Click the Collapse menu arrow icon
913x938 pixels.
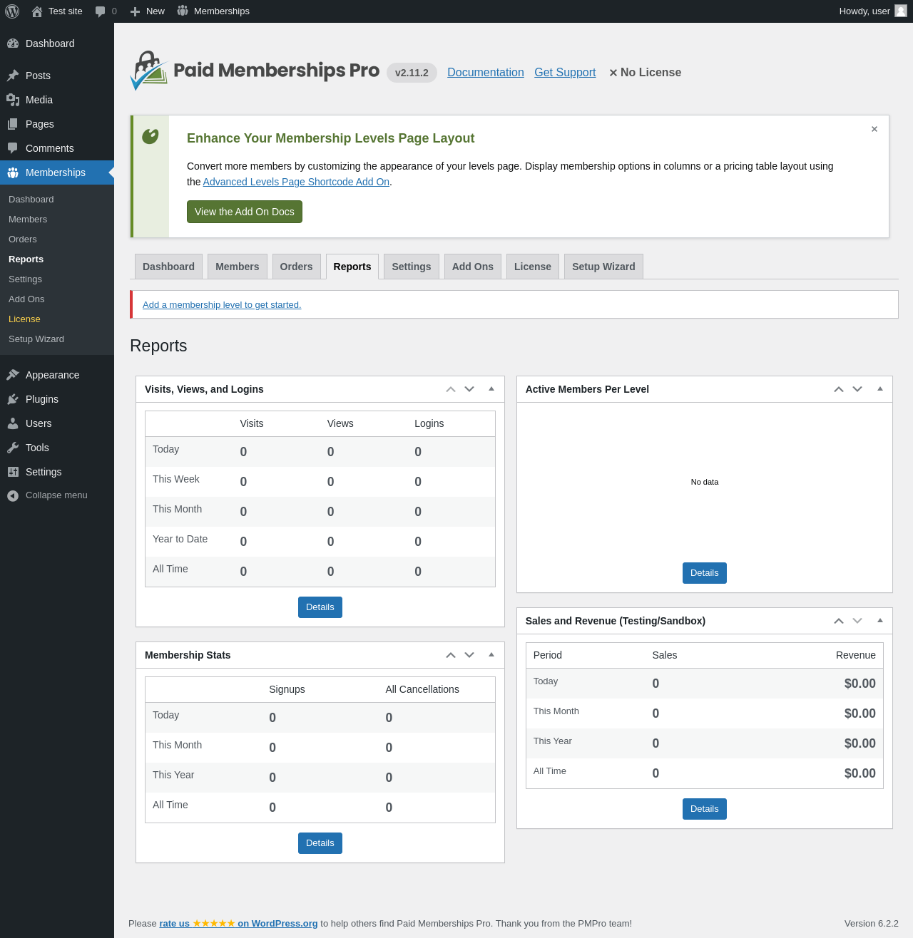[13, 495]
